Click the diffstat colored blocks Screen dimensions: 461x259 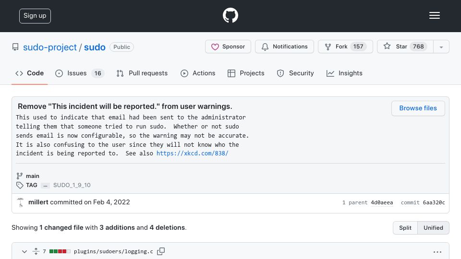coord(60,251)
